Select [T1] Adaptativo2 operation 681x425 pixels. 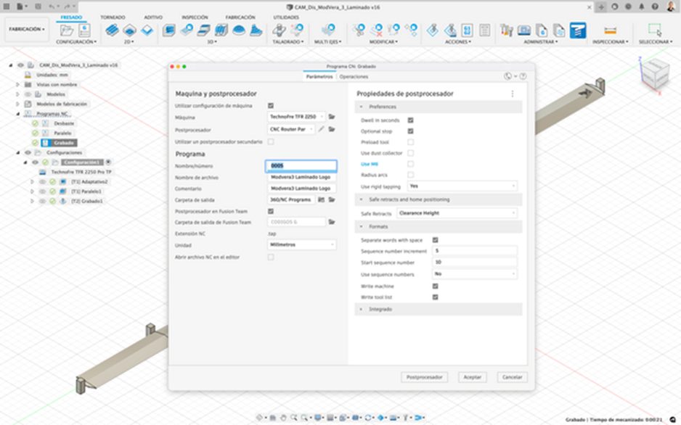coord(89,182)
